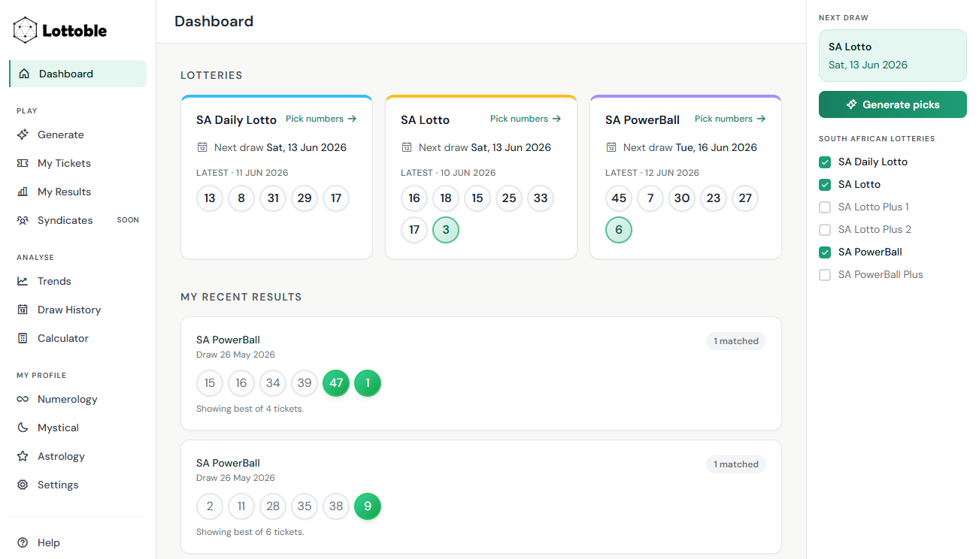Open the Help link in sidebar

[x=77, y=542]
